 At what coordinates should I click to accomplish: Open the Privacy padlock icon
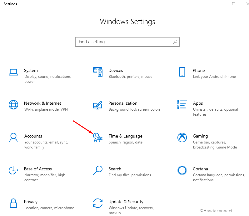(13, 203)
